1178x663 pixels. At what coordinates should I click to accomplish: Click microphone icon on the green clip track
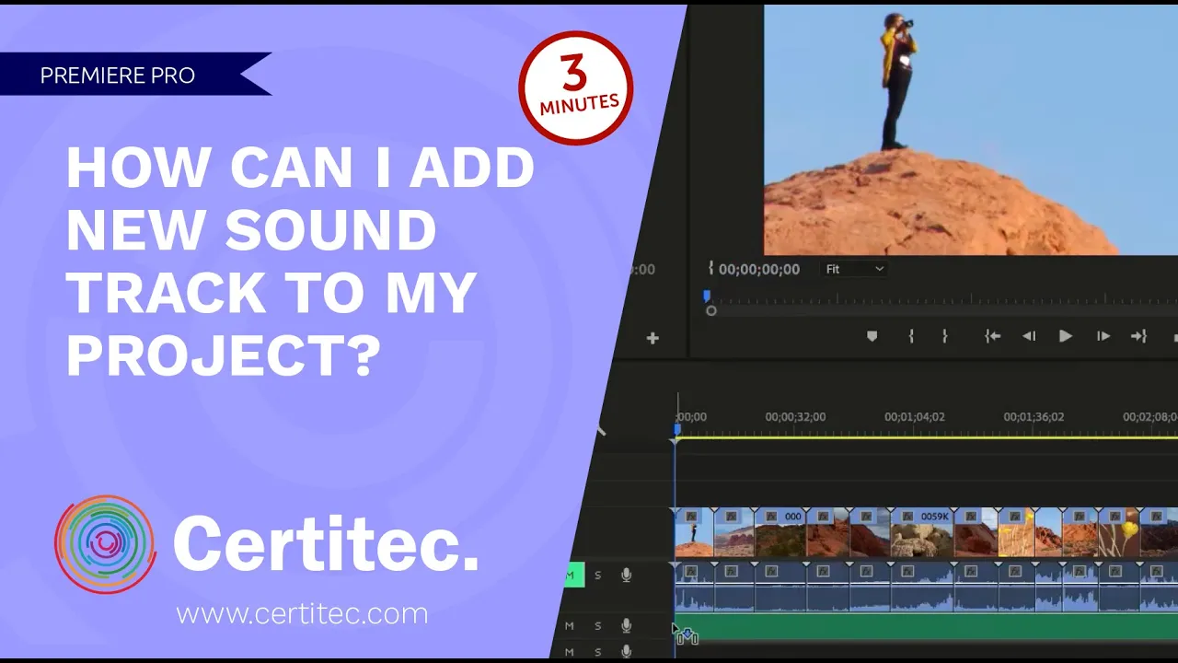(x=626, y=626)
